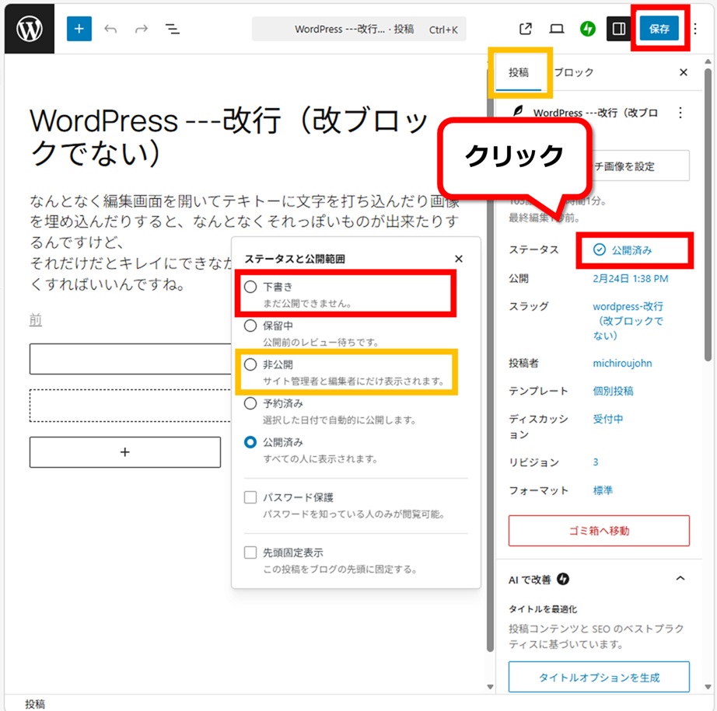Click the device preview laptop icon
717x711 pixels.
557,29
